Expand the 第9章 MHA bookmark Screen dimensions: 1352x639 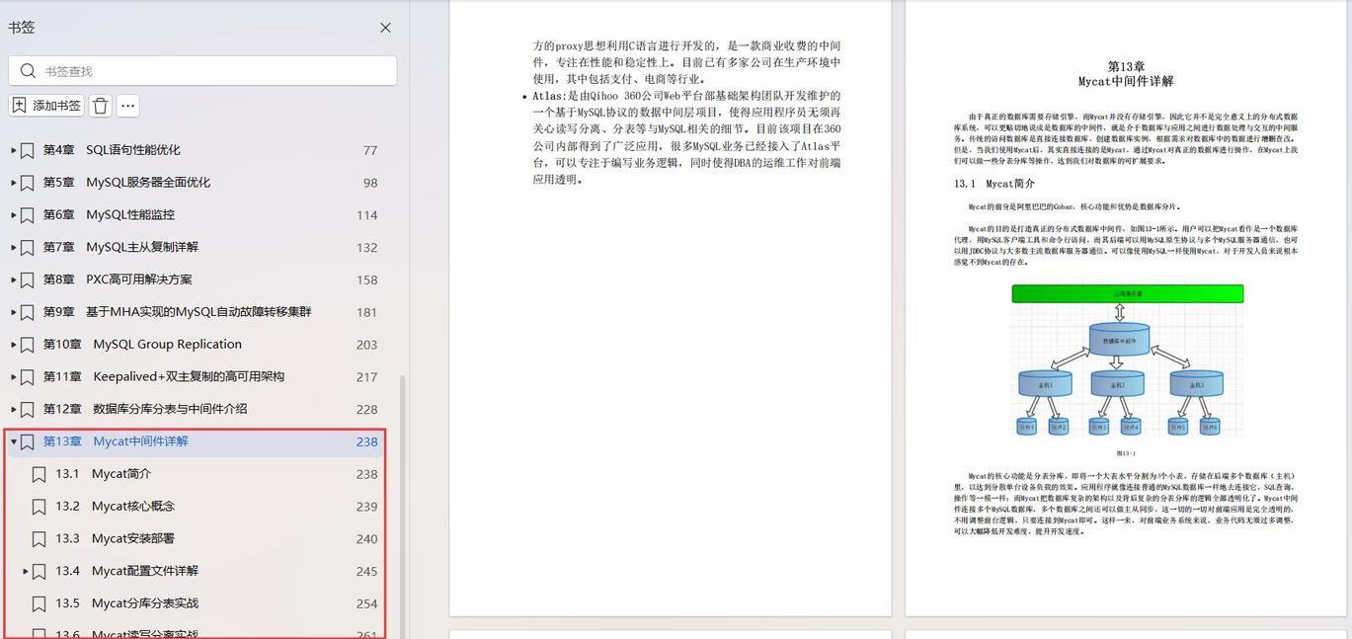[14, 312]
